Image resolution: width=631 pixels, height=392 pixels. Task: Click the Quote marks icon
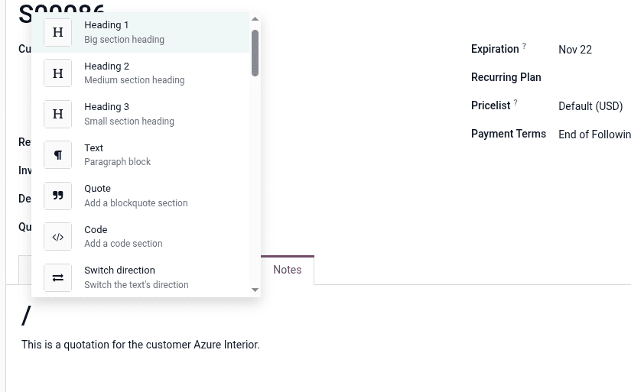point(57,196)
